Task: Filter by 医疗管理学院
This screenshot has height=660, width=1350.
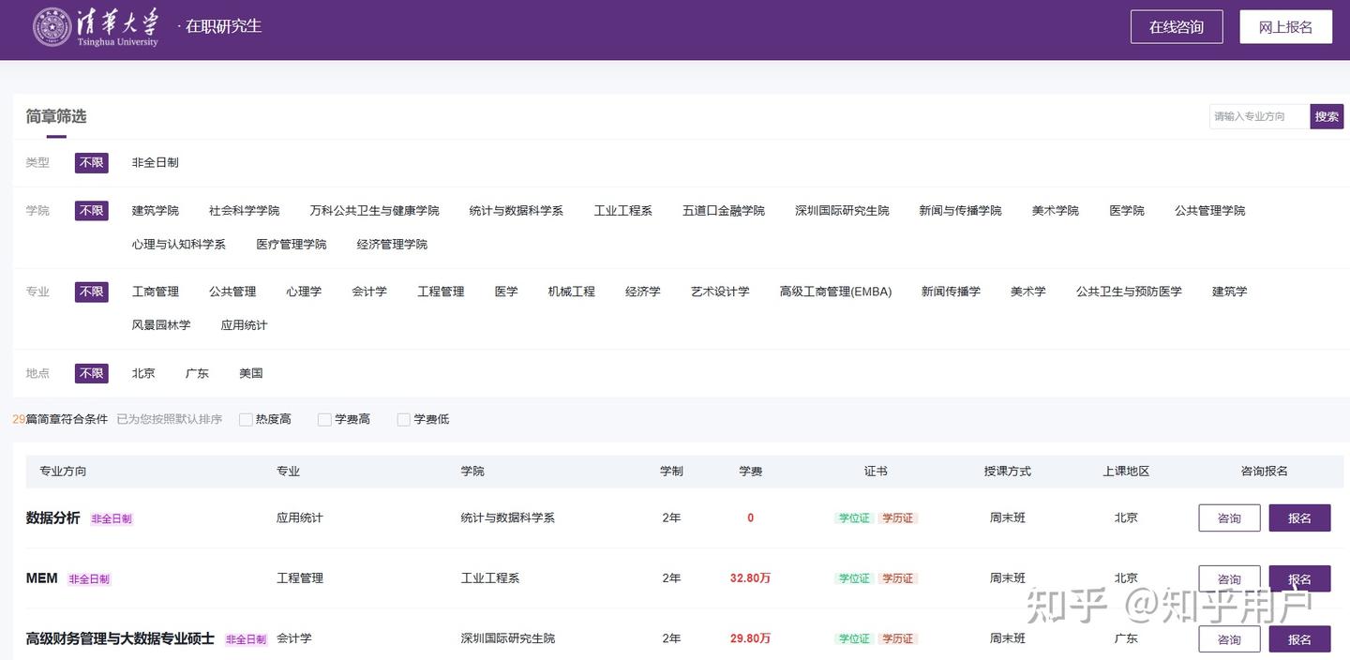Action: click(292, 245)
